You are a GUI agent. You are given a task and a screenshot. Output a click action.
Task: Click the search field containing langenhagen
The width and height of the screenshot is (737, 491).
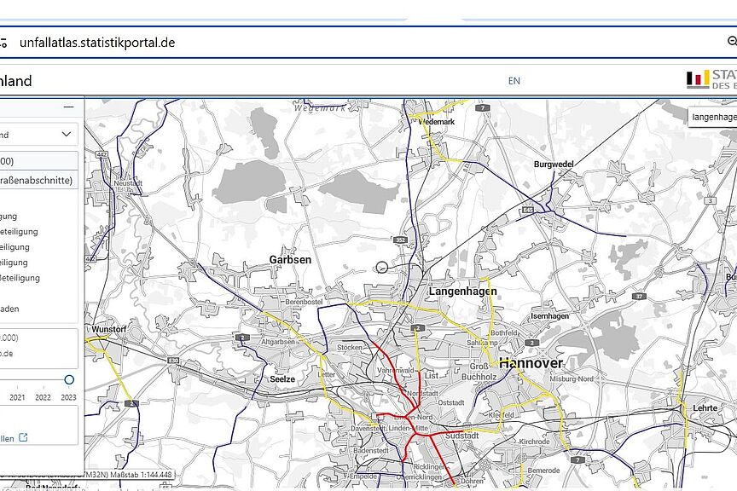click(x=713, y=117)
